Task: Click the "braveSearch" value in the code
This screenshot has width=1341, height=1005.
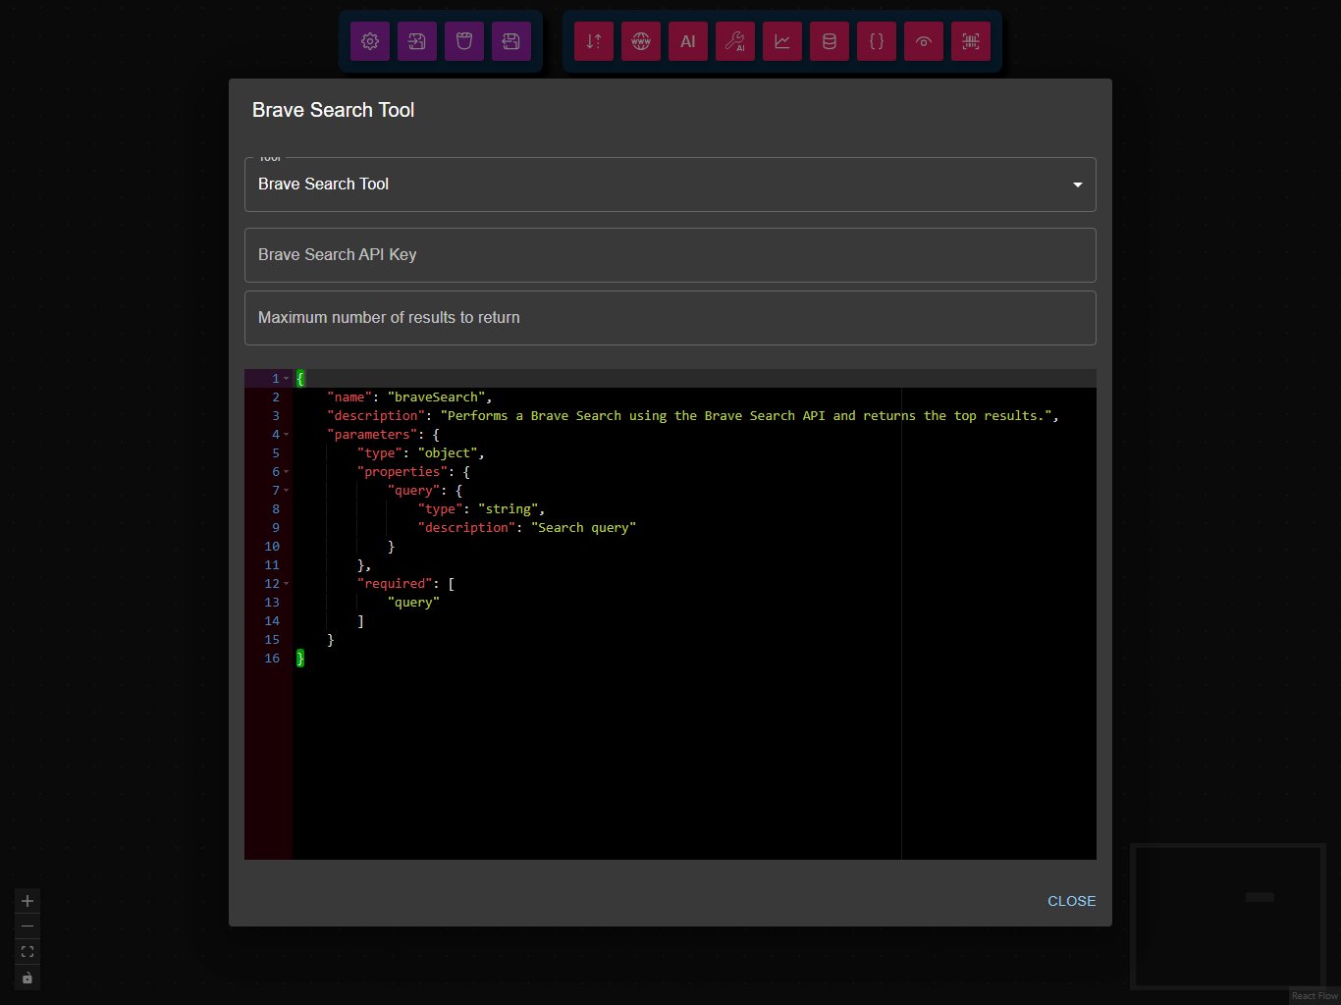Action: tap(436, 397)
